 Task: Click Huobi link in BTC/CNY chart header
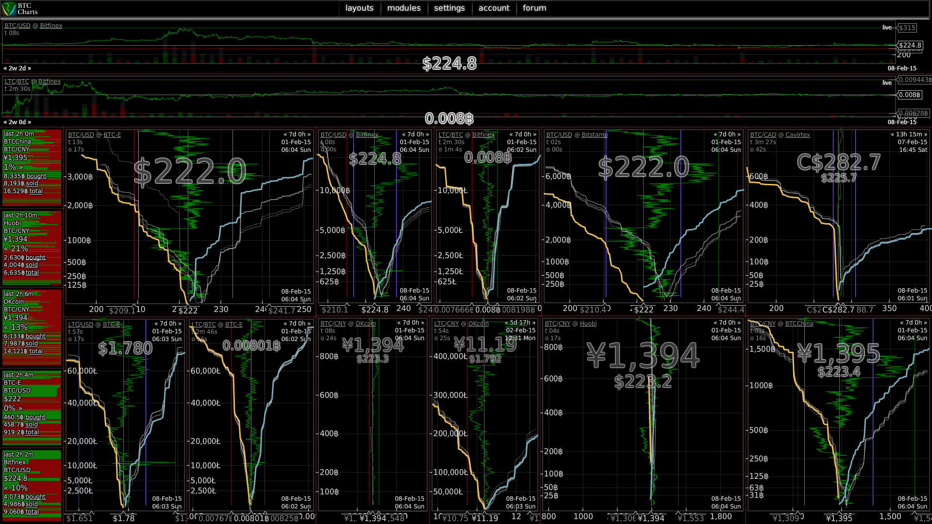(588, 324)
